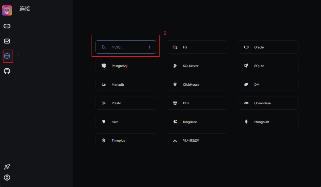This screenshot has width=321, height=187.
Task: Click the PostgreSql elephant icon
Action: tap(104, 66)
